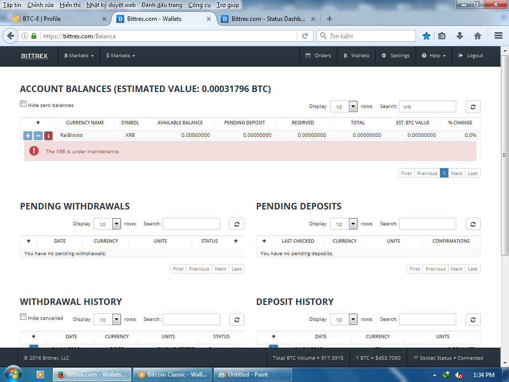This screenshot has width=509, height=382.
Task: Close the Bittrex.com Wallets tab
Action: coord(209,19)
